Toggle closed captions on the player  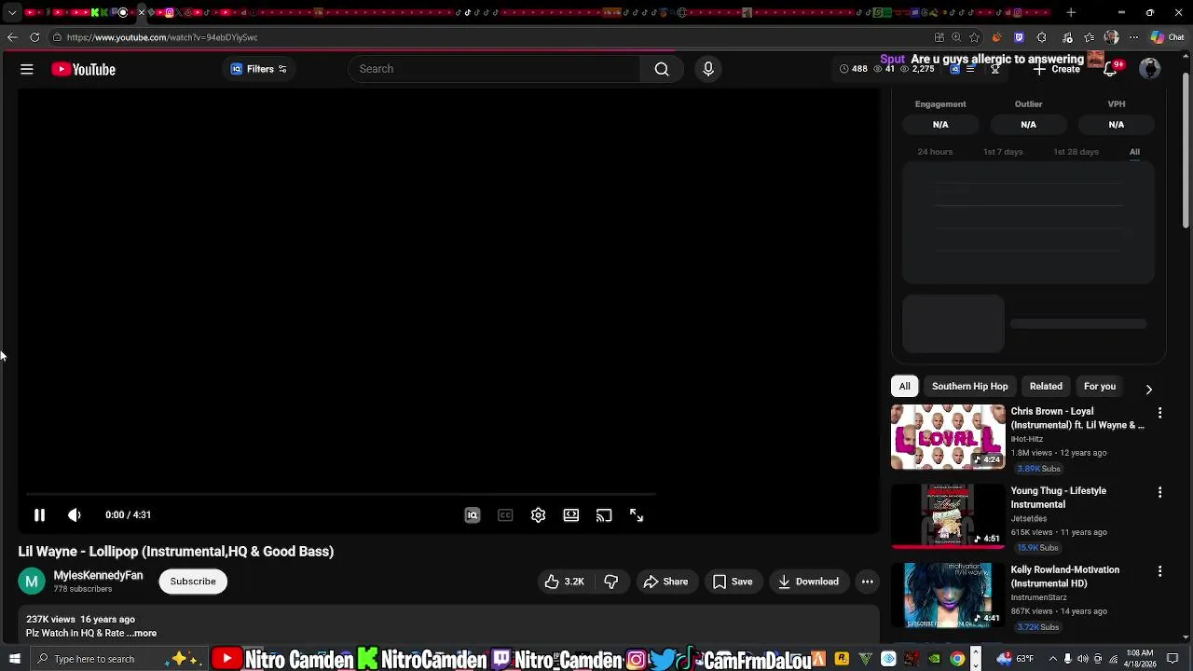click(x=505, y=515)
